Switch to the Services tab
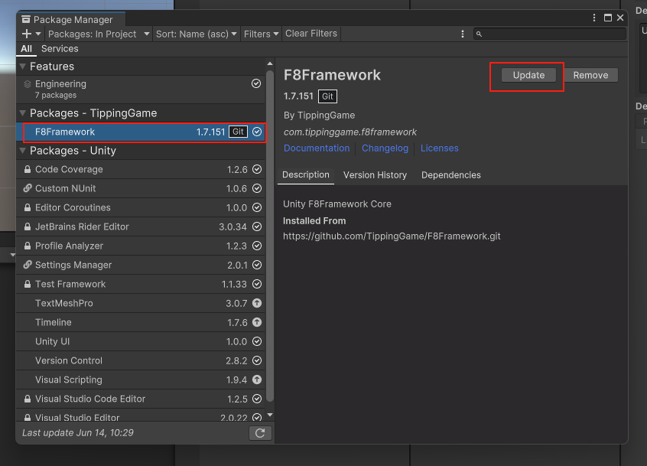 [60, 48]
